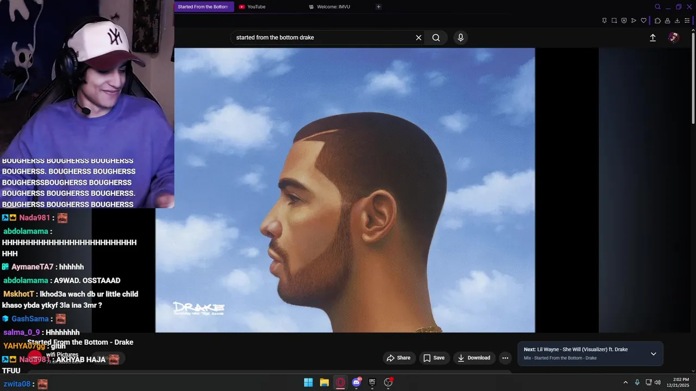The image size is (696, 391).
Task: Open the volume tray icon
Action: click(x=657, y=382)
